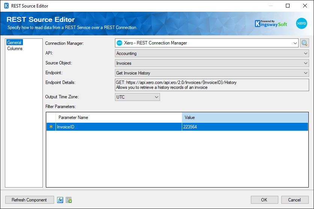Select the General page in the sidebar

[x=14, y=42]
